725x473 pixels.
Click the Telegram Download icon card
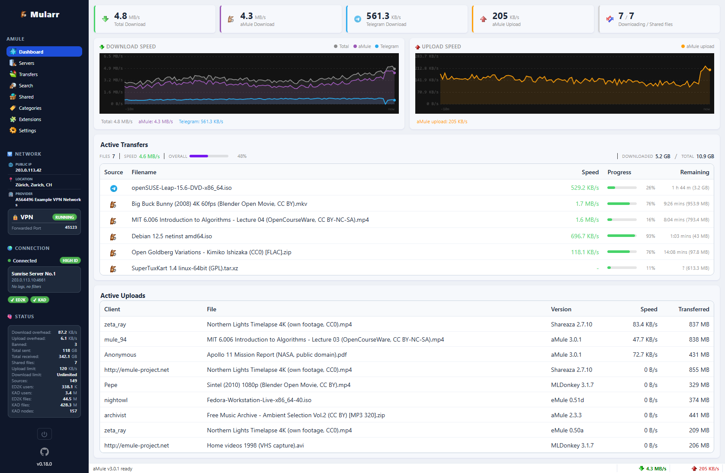tap(357, 19)
